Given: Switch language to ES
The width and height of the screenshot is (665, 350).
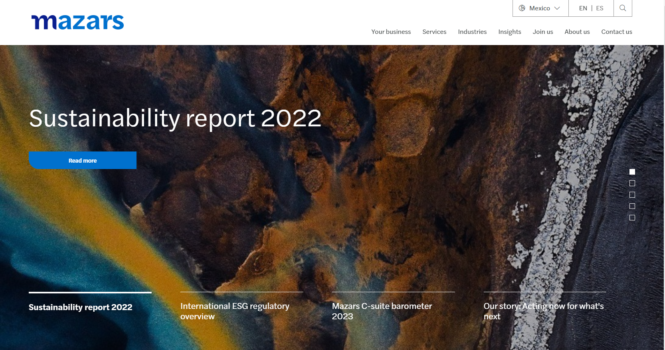Looking at the screenshot, I should [600, 8].
